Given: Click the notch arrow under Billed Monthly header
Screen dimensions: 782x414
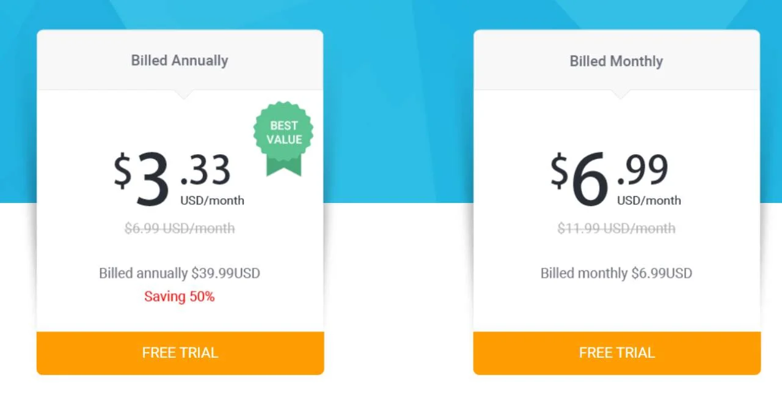Looking at the screenshot, I should [620, 94].
